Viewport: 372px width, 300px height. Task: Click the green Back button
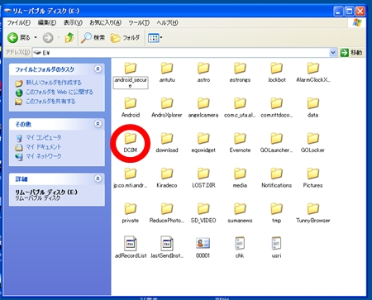18,38
